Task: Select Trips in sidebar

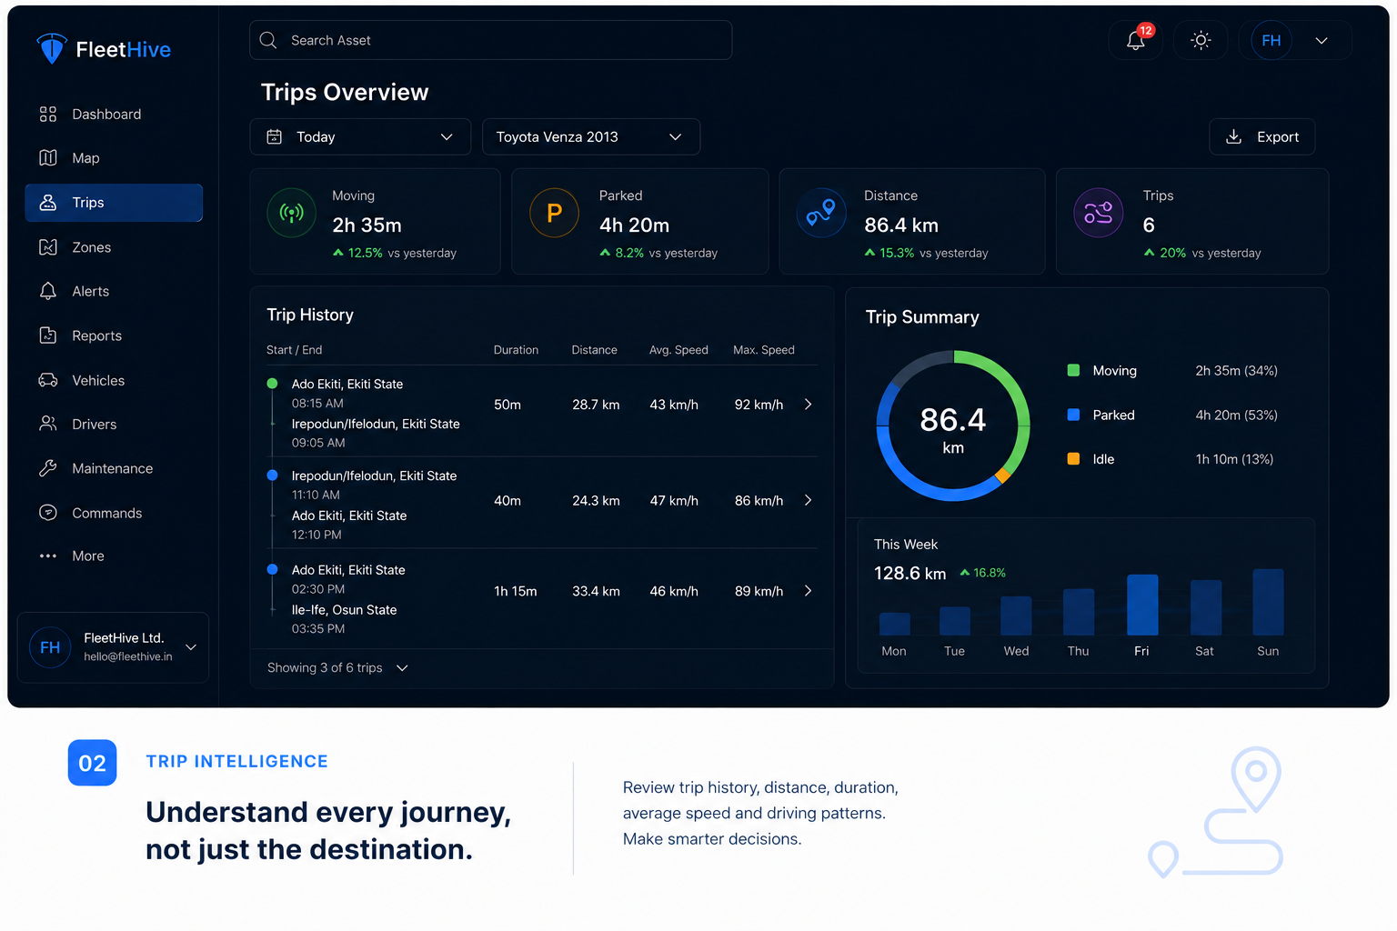Action: point(114,203)
